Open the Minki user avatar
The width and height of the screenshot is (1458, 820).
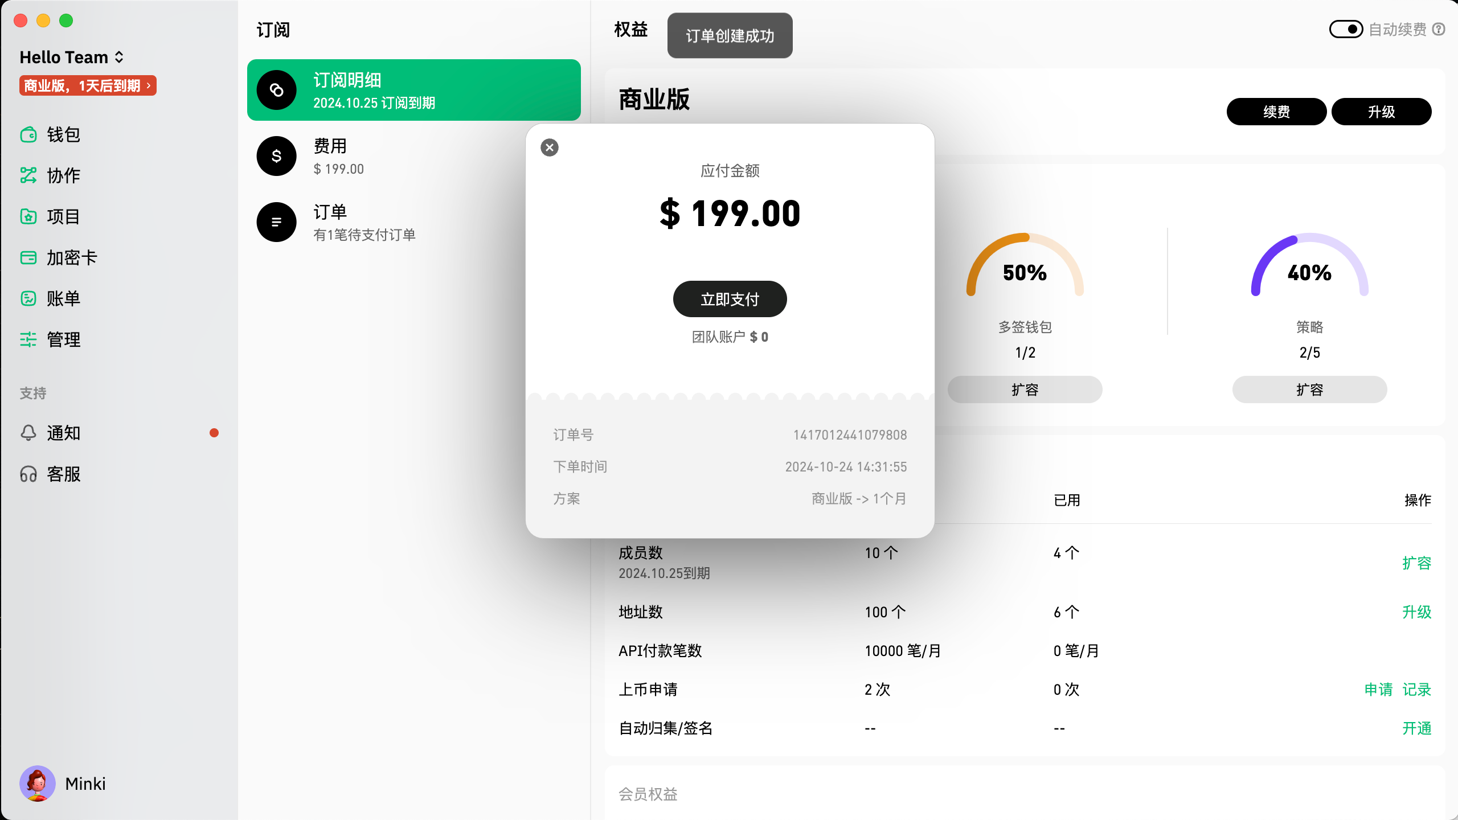click(38, 784)
